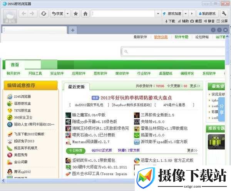Enable 游戏加速 game acceleration
Image resolution: width=231 pixels, height=191 pixels.
point(172,14)
